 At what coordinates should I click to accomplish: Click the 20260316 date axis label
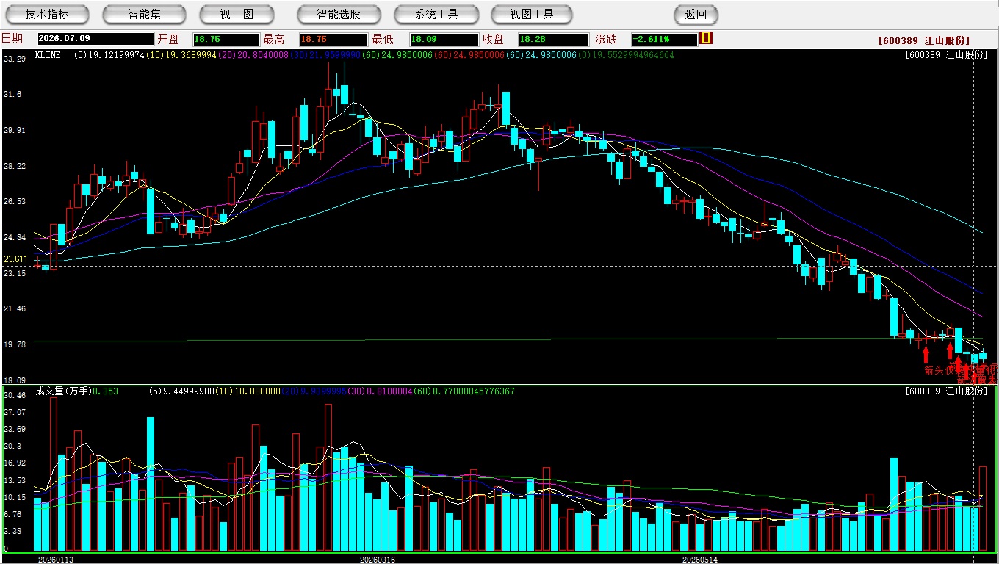coord(377,560)
